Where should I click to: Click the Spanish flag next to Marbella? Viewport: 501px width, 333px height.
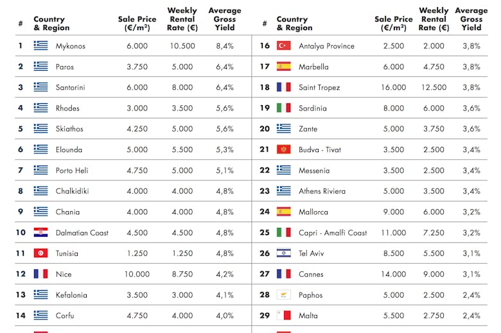click(x=284, y=66)
